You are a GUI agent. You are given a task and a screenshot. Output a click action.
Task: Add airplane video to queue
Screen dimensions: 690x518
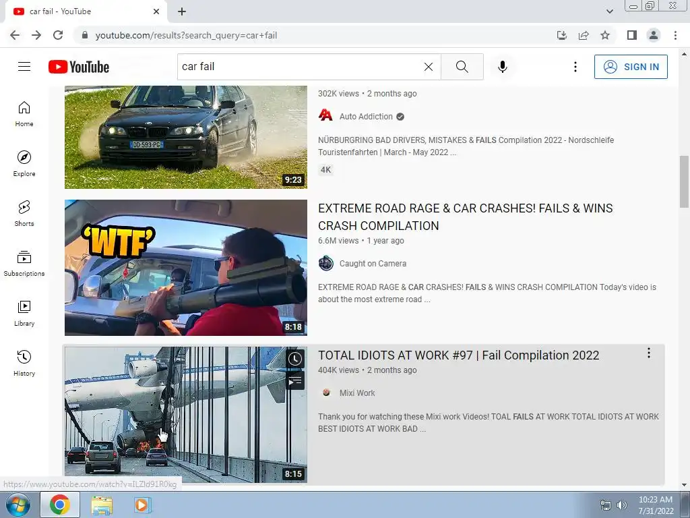coord(295,381)
